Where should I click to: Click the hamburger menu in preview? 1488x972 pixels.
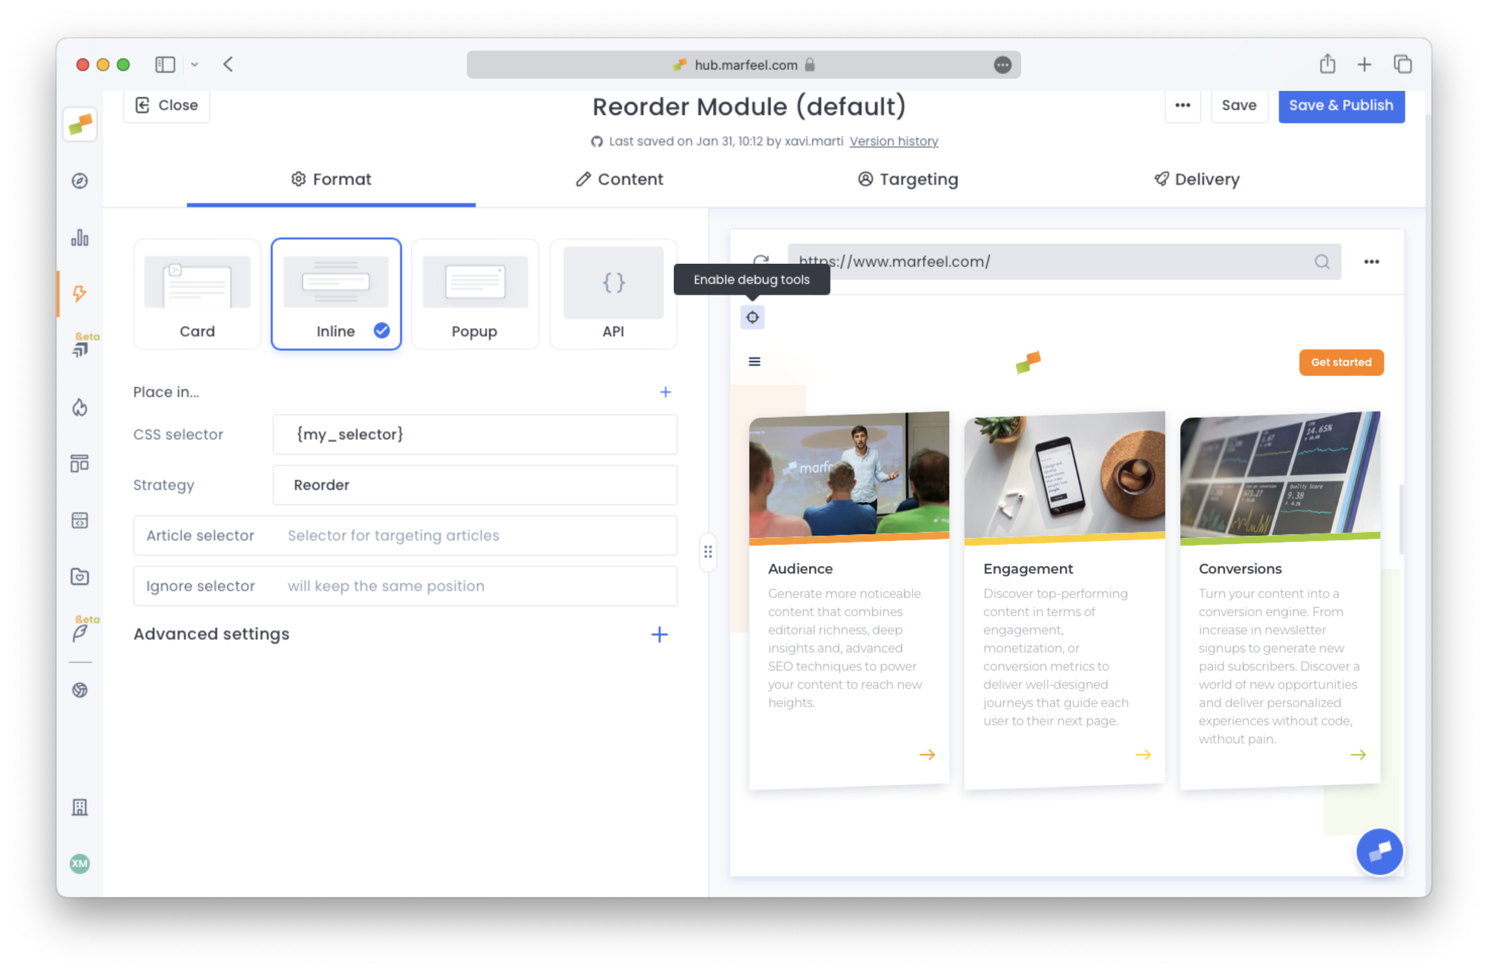pyautogui.click(x=754, y=362)
